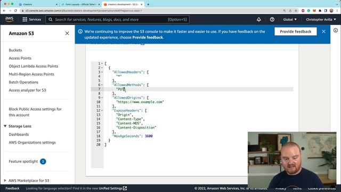Reload the page
This screenshot has height=192, width=341.
pos(15,11)
